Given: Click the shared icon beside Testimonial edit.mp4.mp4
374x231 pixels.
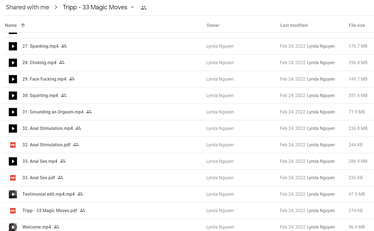Looking at the screenshot, I should (x=80, y=194).
